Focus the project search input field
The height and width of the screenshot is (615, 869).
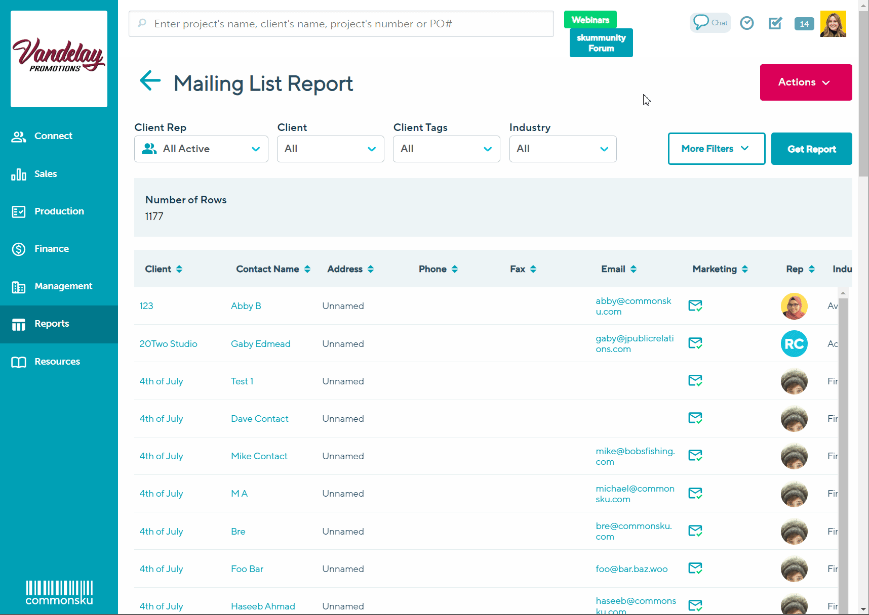click(x=341, y=24)
